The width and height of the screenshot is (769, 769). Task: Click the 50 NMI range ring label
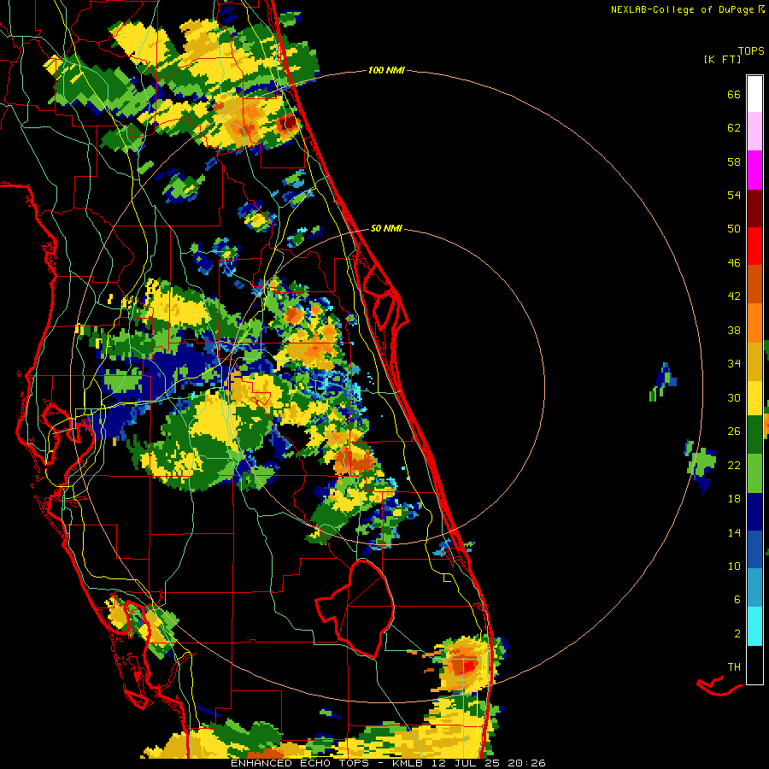[x=386, y=228]
